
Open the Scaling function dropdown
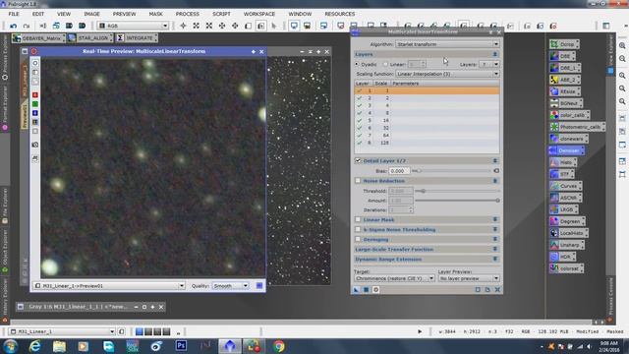coord(447,74)
